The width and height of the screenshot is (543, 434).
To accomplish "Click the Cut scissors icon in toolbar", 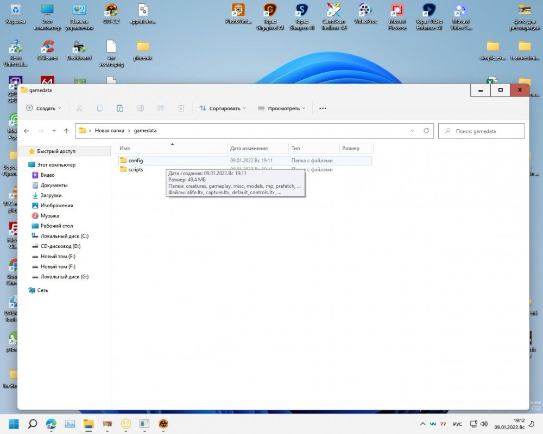I will point(79,108).
